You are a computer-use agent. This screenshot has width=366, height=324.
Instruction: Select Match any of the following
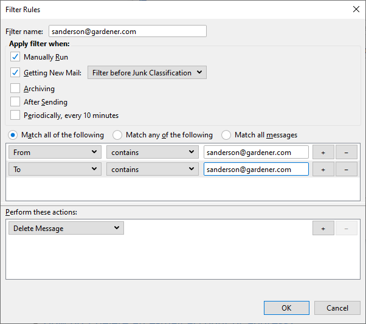tap(118, 135)
